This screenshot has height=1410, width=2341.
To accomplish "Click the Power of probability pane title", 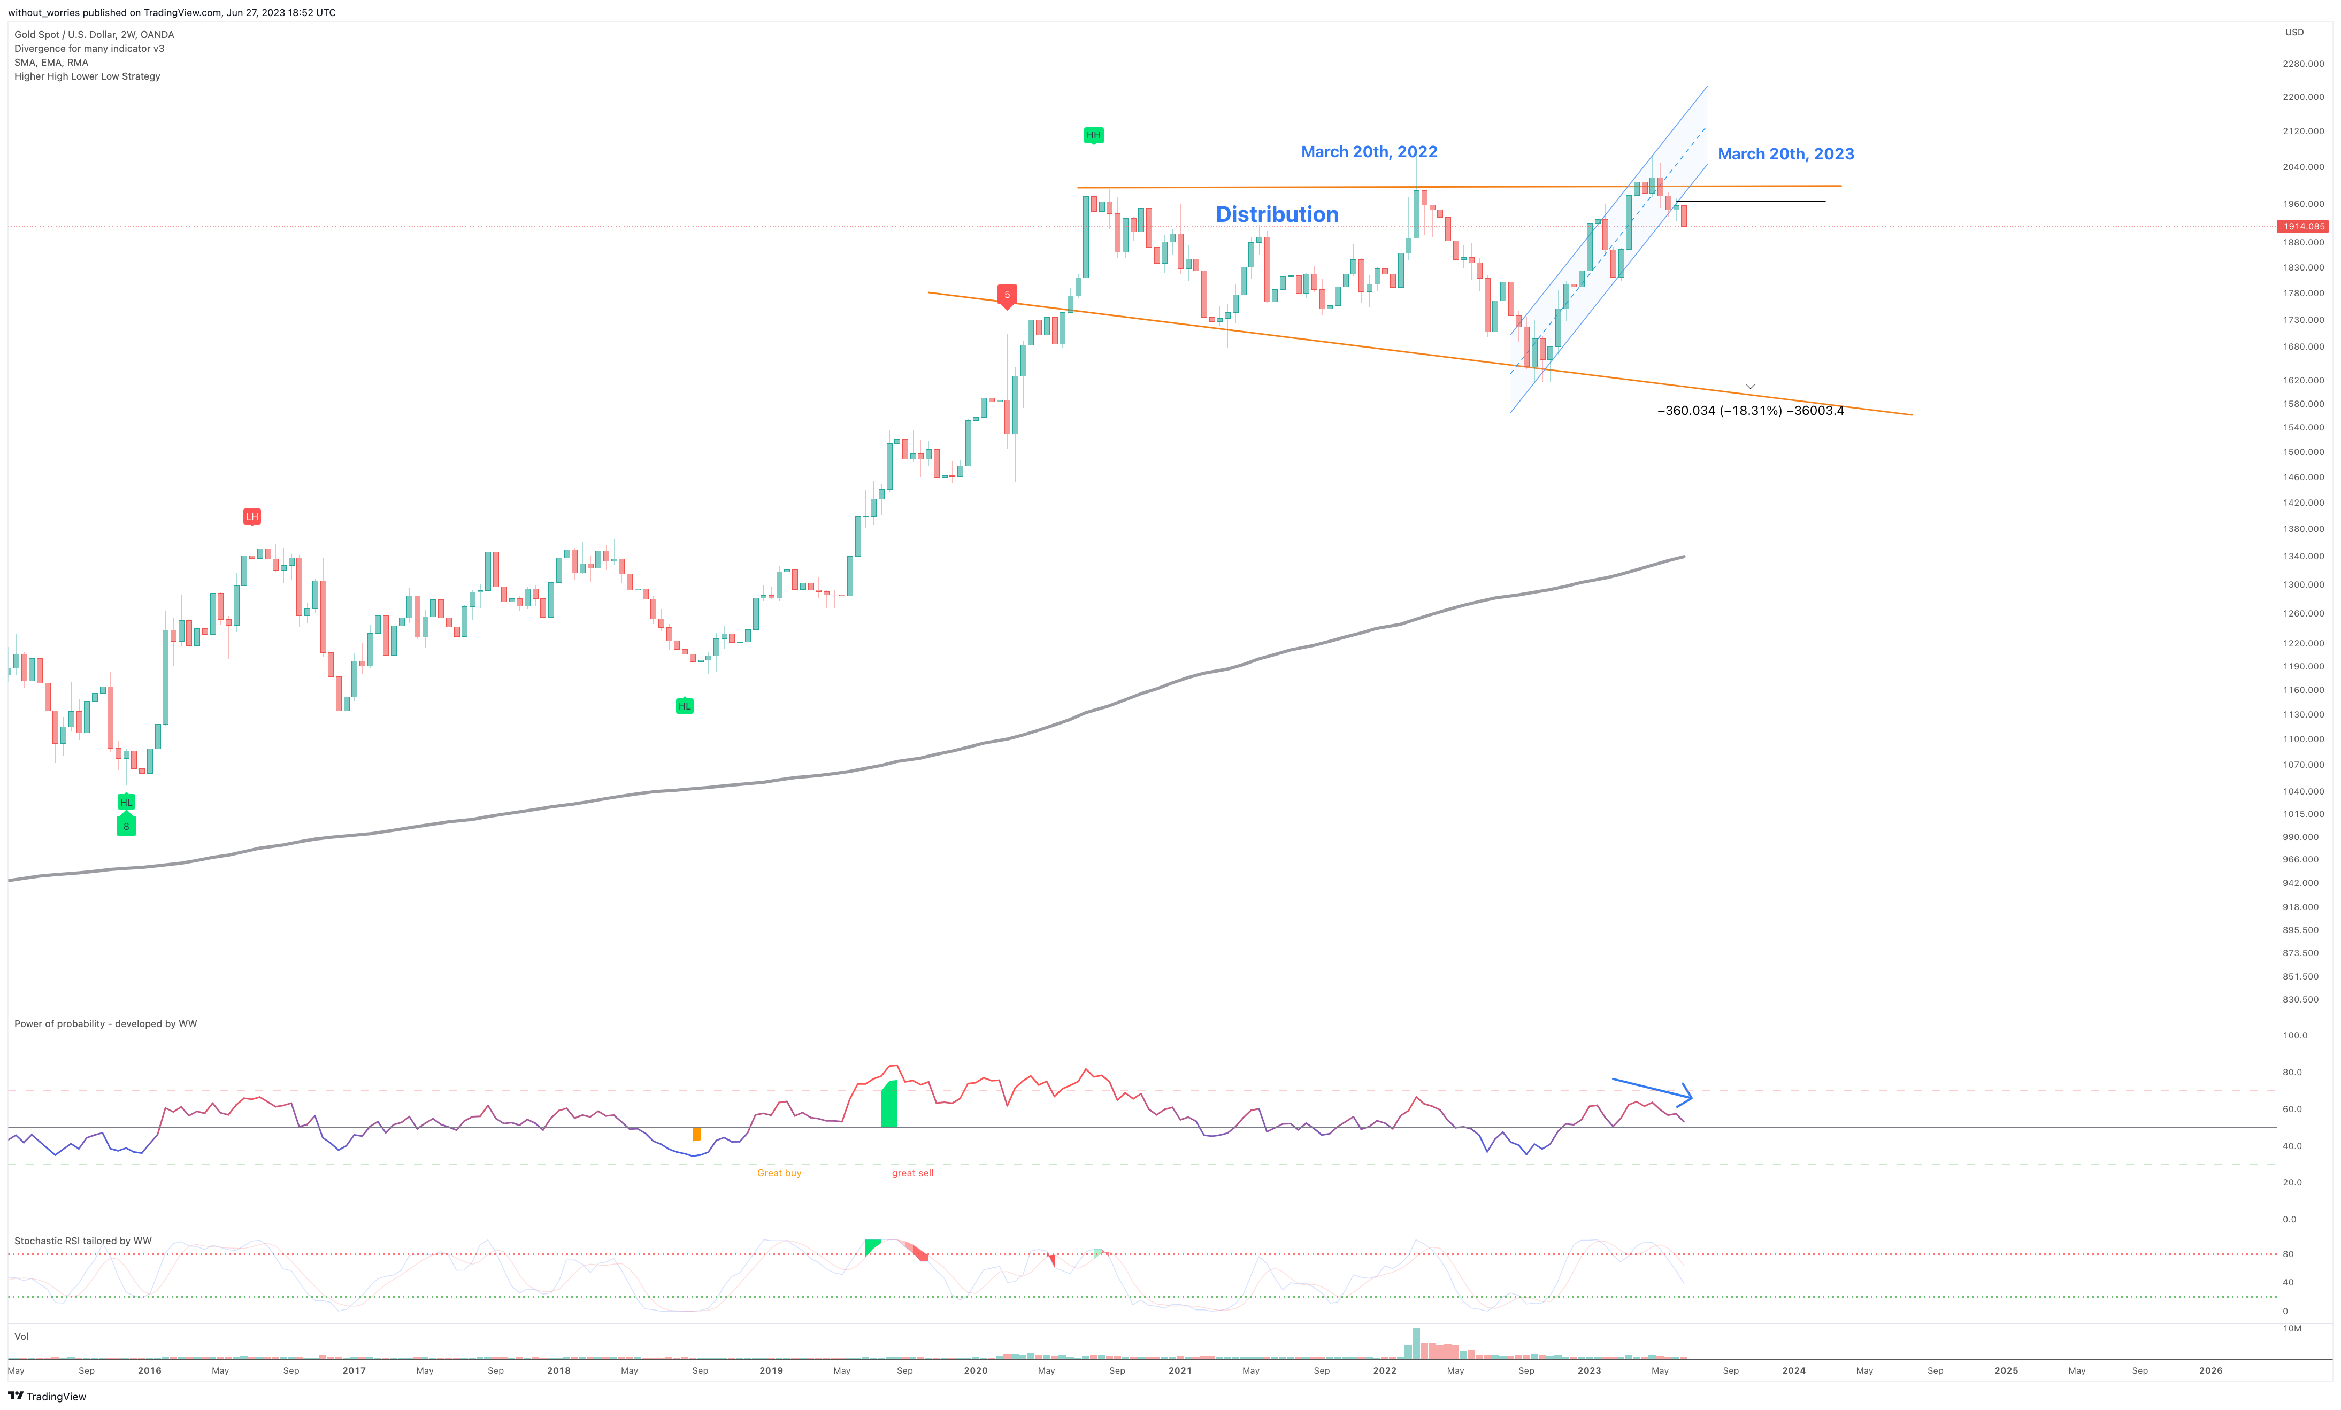I will tap(105, 1023).
